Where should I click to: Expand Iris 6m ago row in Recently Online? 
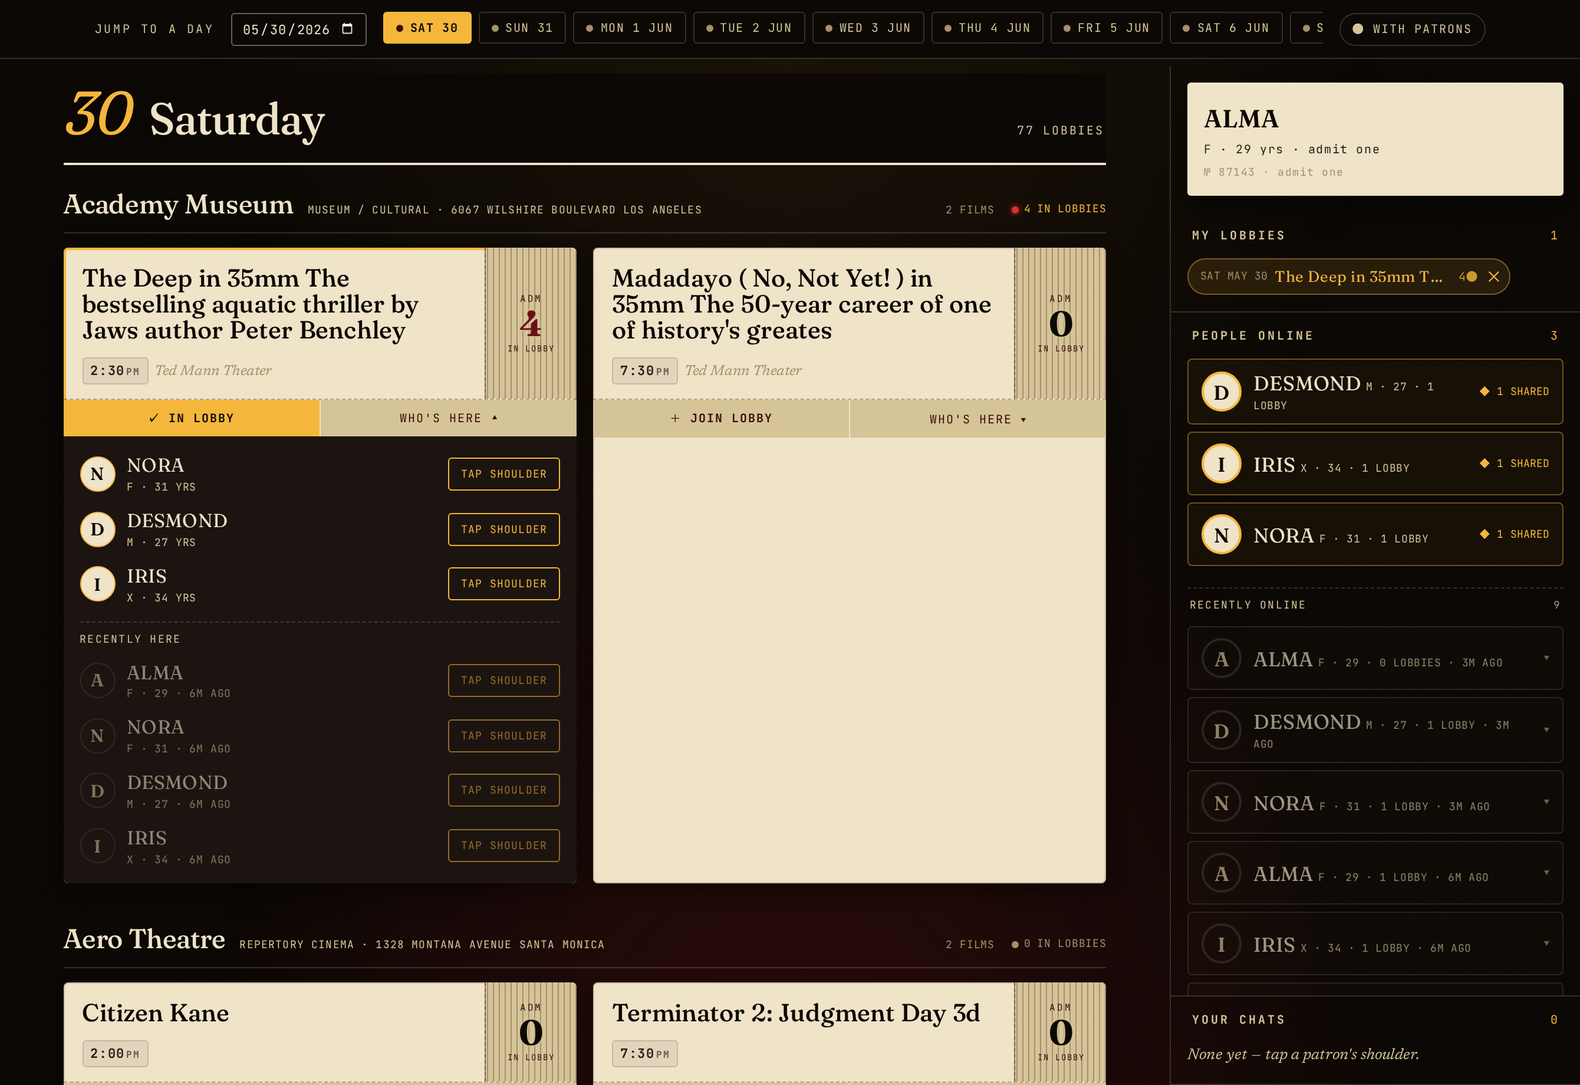tap(1546, 943)
